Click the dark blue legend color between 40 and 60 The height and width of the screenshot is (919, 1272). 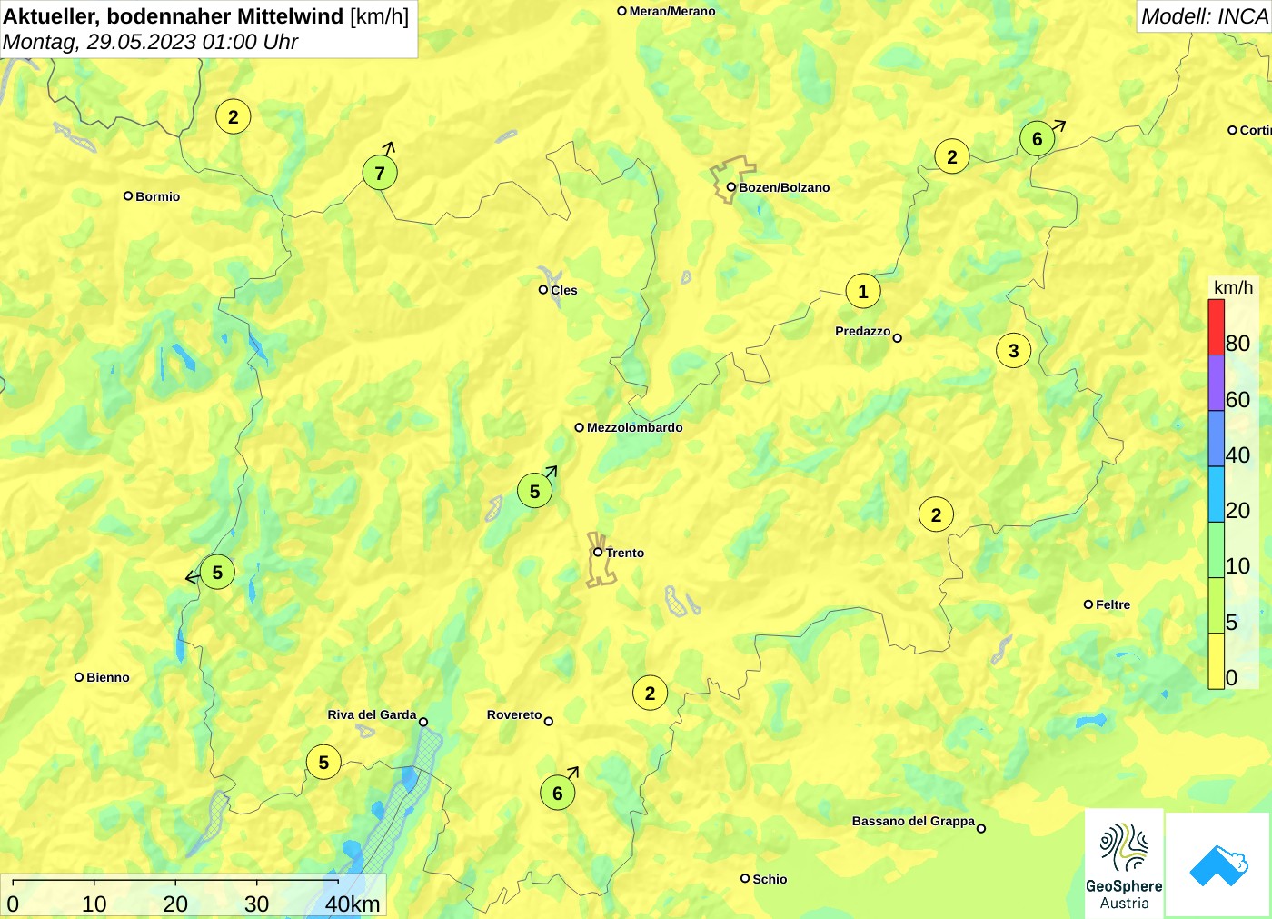[x=1216, y=438]
